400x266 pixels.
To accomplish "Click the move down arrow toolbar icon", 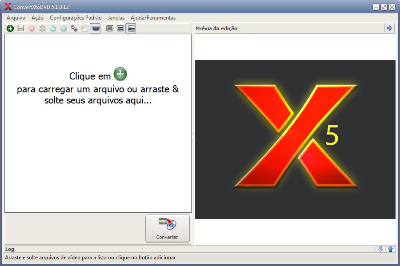I will 53,28.
